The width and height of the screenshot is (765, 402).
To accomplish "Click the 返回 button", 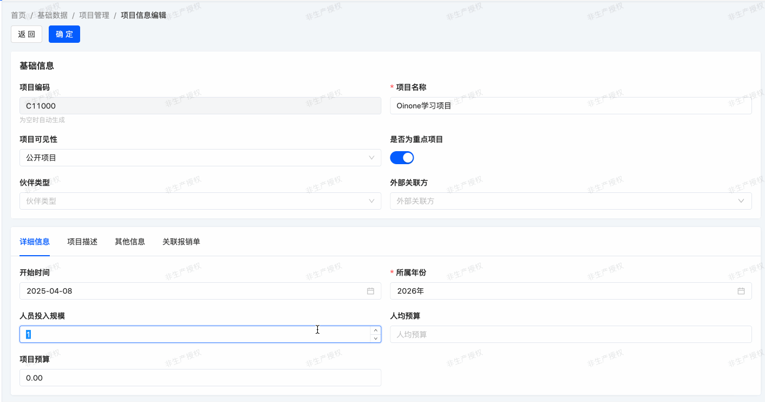I will point(27,34).
